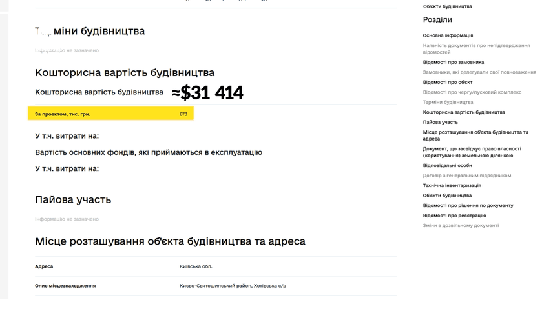Select Зміни в довільному документі link
This screenshot has height=311, width=553.
point(461,225)
